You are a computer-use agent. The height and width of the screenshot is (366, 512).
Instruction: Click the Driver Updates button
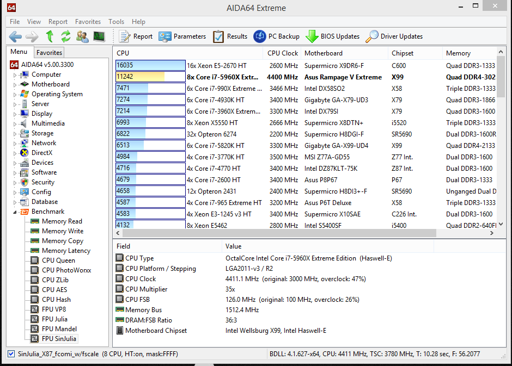click(394, 36)
